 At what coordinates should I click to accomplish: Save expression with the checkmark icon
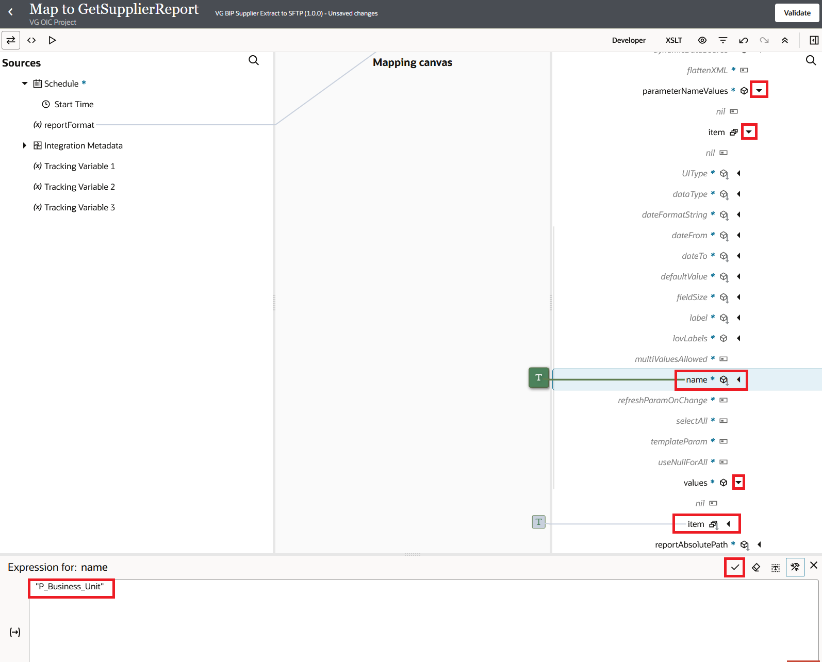[x=735, y=568]
